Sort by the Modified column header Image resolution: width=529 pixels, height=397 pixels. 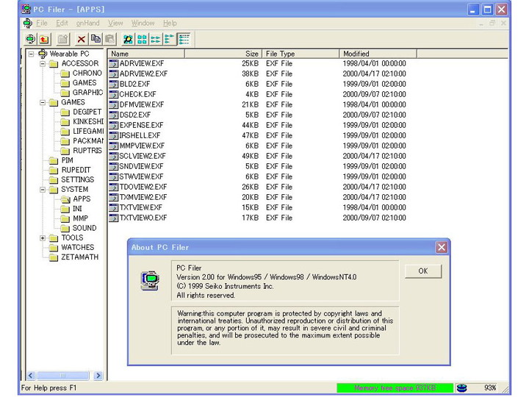[x=378, y=54]
